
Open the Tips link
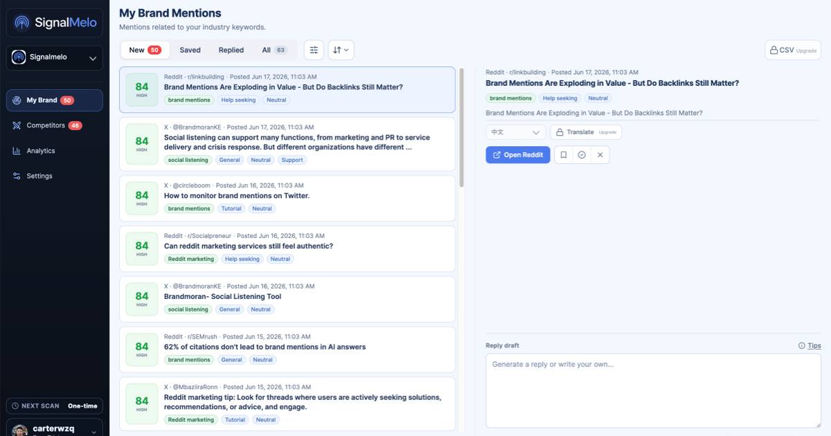[810, 345]
